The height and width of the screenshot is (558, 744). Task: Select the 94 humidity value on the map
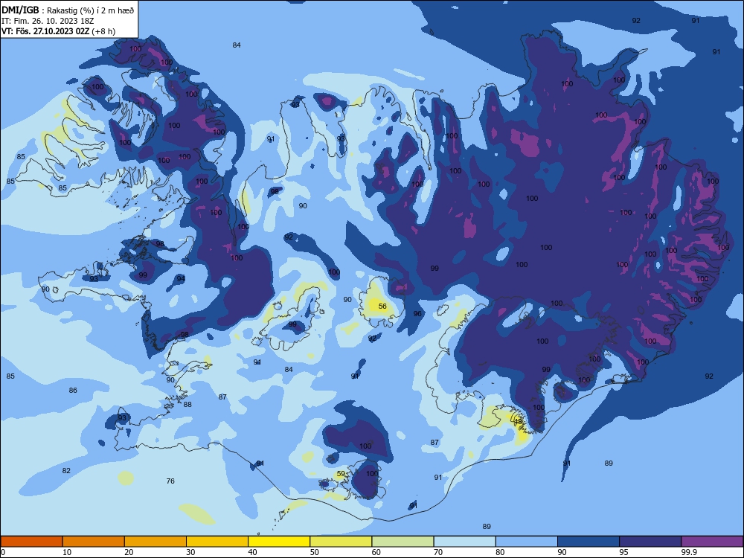pyautogui.click(x=181, y=278)
